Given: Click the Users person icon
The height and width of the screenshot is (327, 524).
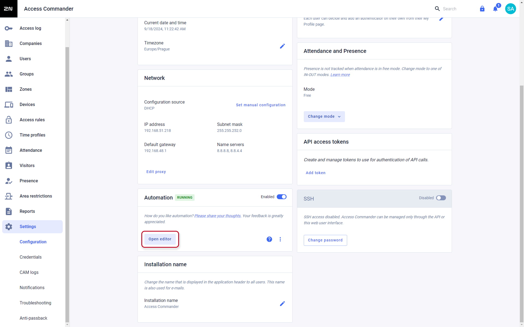Looking at the screenshot, I should 9,59.
